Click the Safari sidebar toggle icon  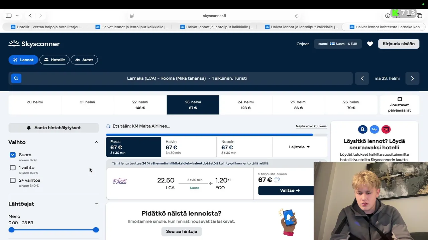(x=9, y=16)
